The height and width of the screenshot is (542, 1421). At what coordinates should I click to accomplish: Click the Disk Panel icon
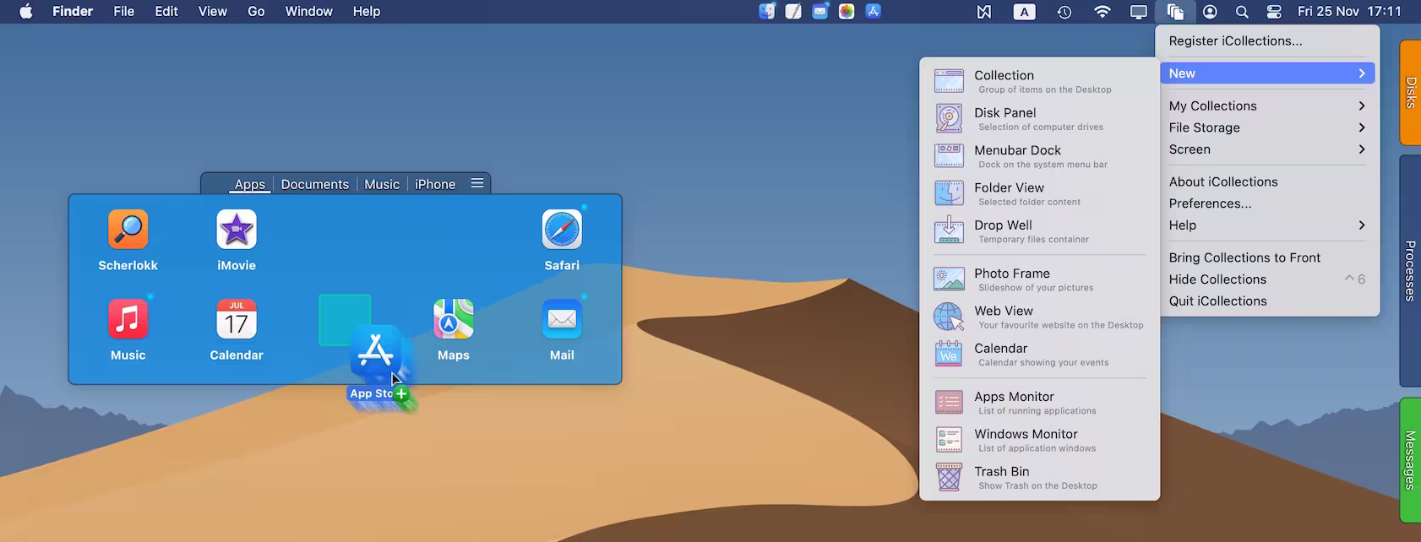[949, 118]
